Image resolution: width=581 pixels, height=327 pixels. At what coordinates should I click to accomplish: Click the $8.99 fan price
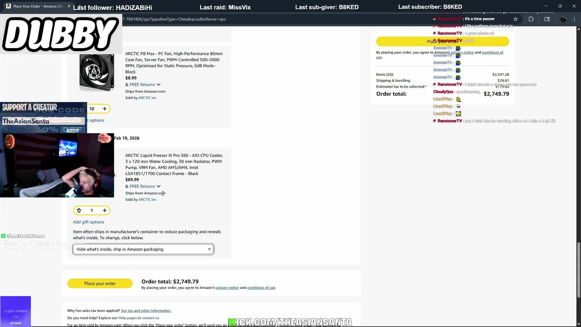point(131,78)
